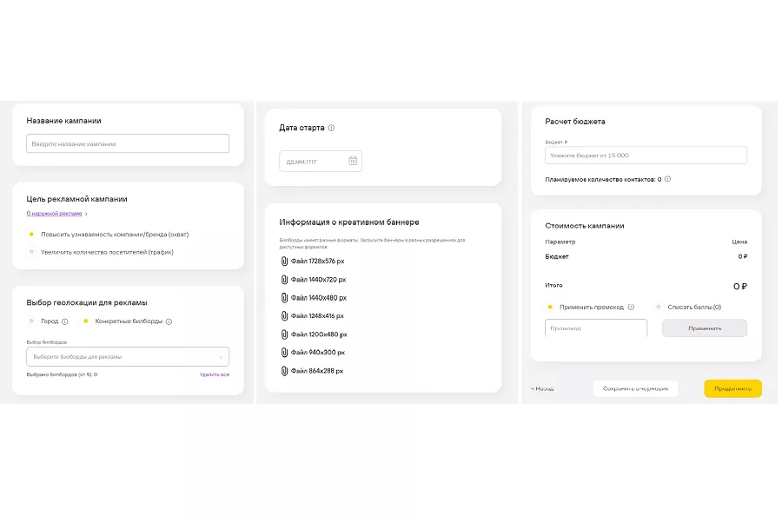Click the campaign name input field
This screenshot has width=782, height=523.
coord(128,143)
